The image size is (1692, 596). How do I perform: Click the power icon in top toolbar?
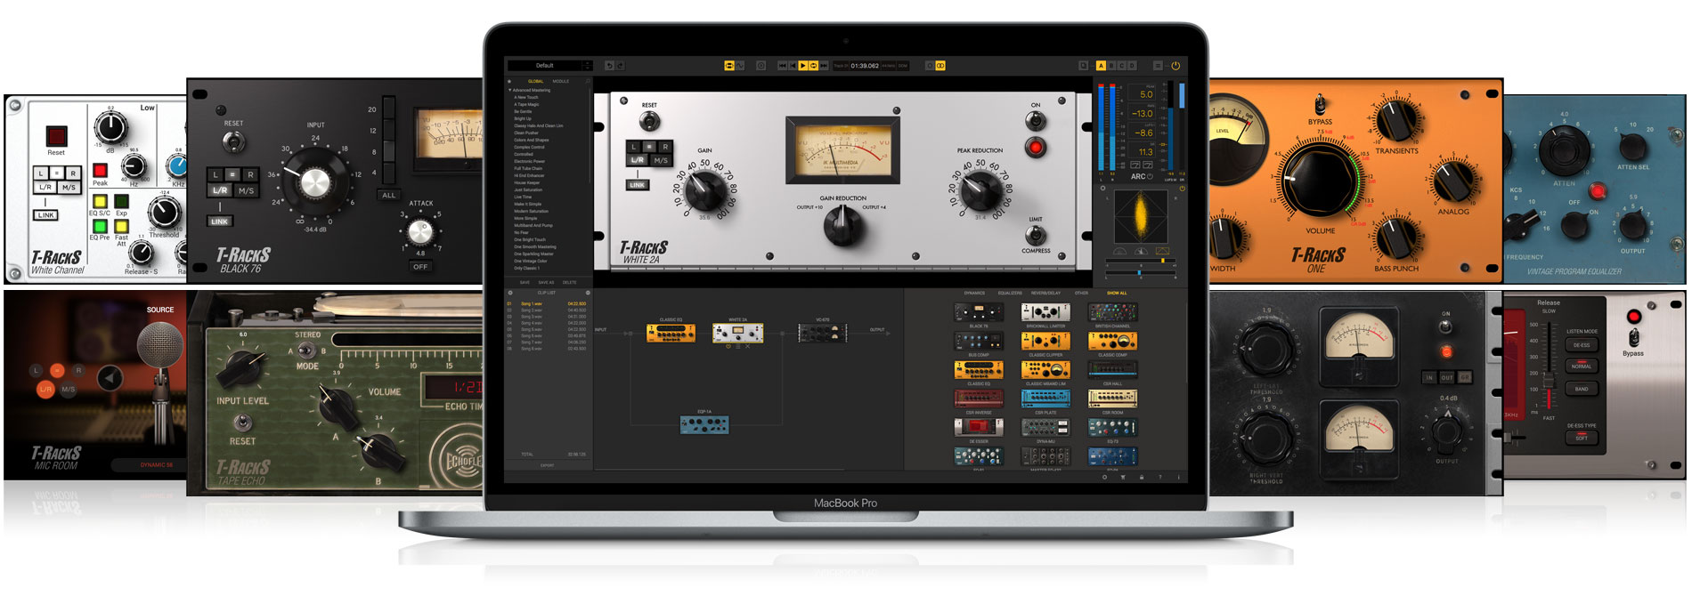(1175, 66)
